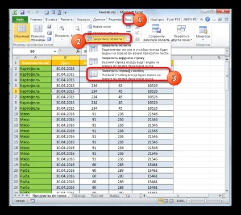The image size is (241, 215).
Task: Click value 15461 in row 22
Action: [152, 181]
